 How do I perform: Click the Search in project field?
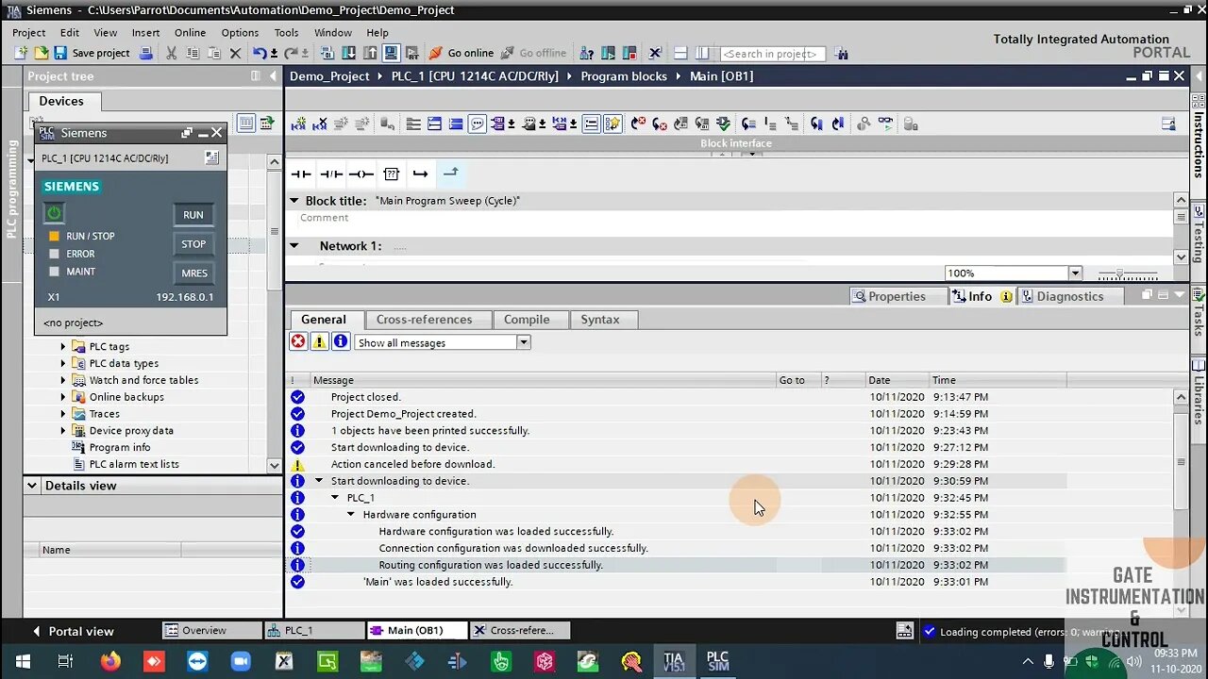tap(773, 54)
